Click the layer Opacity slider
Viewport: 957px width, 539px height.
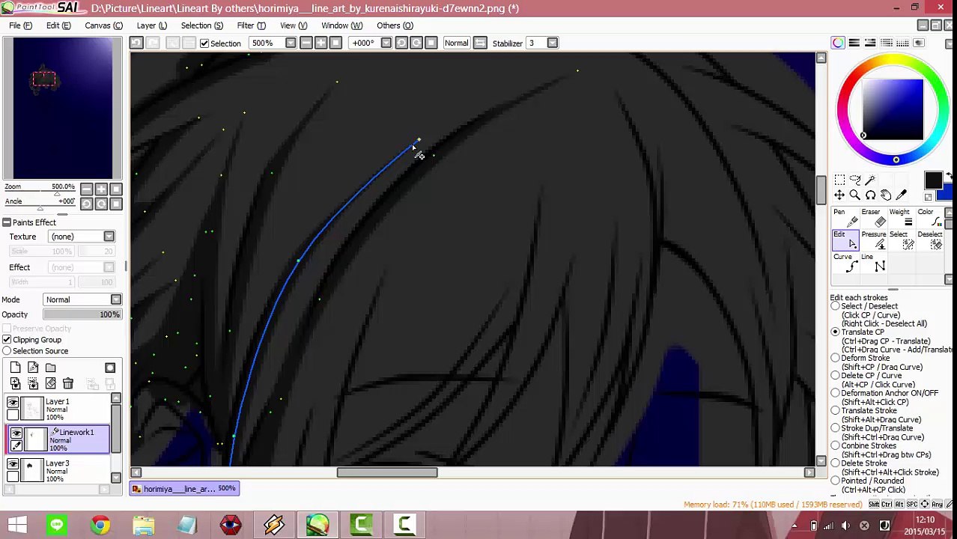click(82, 314)
